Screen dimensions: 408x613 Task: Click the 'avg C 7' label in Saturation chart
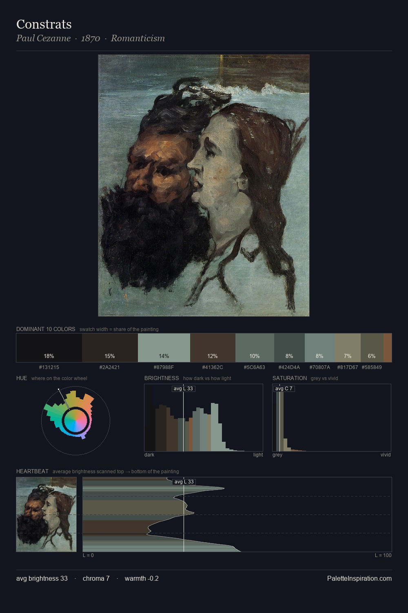tap(284, 389)
